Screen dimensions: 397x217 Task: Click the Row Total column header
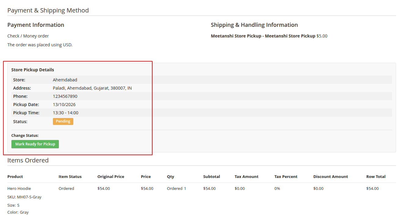[376, 177]
